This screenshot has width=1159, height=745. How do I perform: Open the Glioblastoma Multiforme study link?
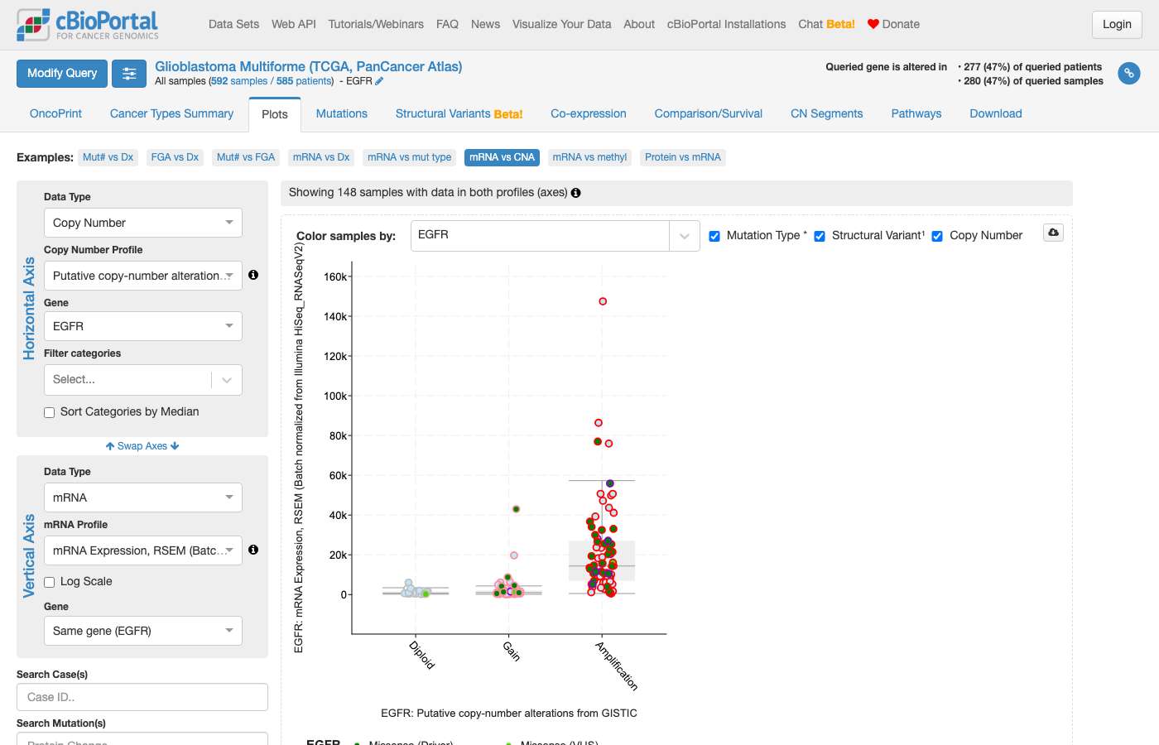(x=309, y=66)
